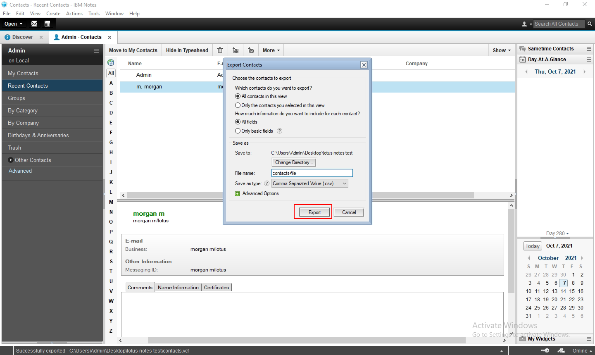Expand Advanced Options in export dialog
This screenshot has height=355, width=595.
tap(237, 193)
